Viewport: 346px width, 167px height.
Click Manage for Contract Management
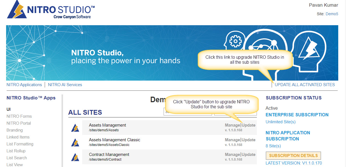[x=232, y=155]
